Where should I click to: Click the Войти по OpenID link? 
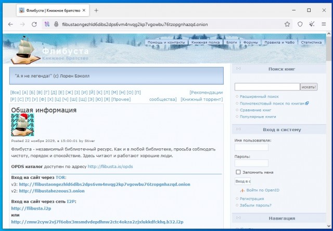(x=263, y=190)
